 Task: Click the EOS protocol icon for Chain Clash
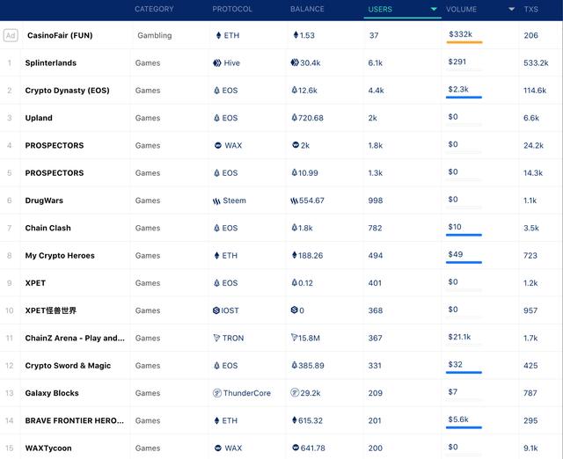pos(216,228)
